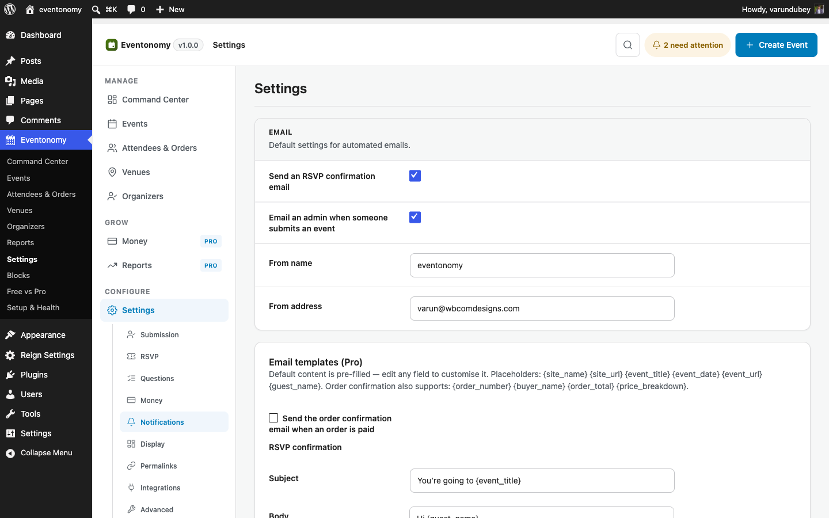829x518 pixels.
Task: Open Setup & Health submenu link
Action: pos(33,307)
